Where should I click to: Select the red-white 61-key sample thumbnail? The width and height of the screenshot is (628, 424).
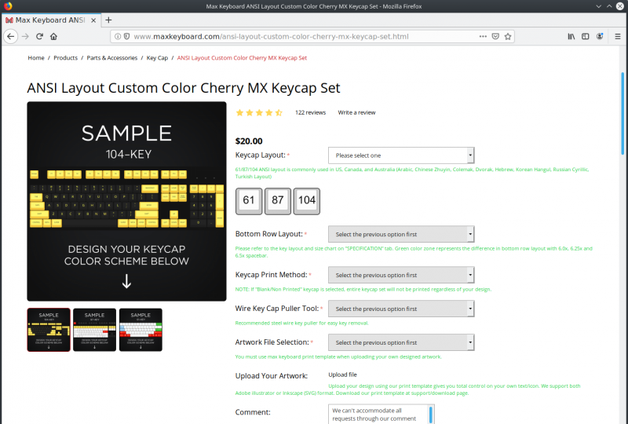(141, 330)
